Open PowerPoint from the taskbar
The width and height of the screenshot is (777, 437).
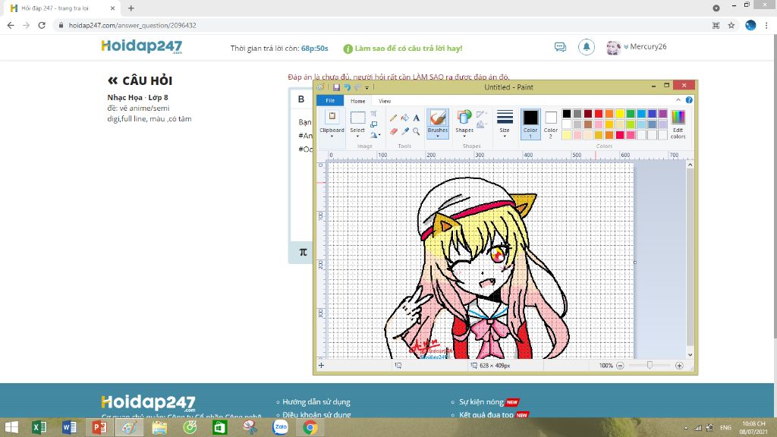99,427
